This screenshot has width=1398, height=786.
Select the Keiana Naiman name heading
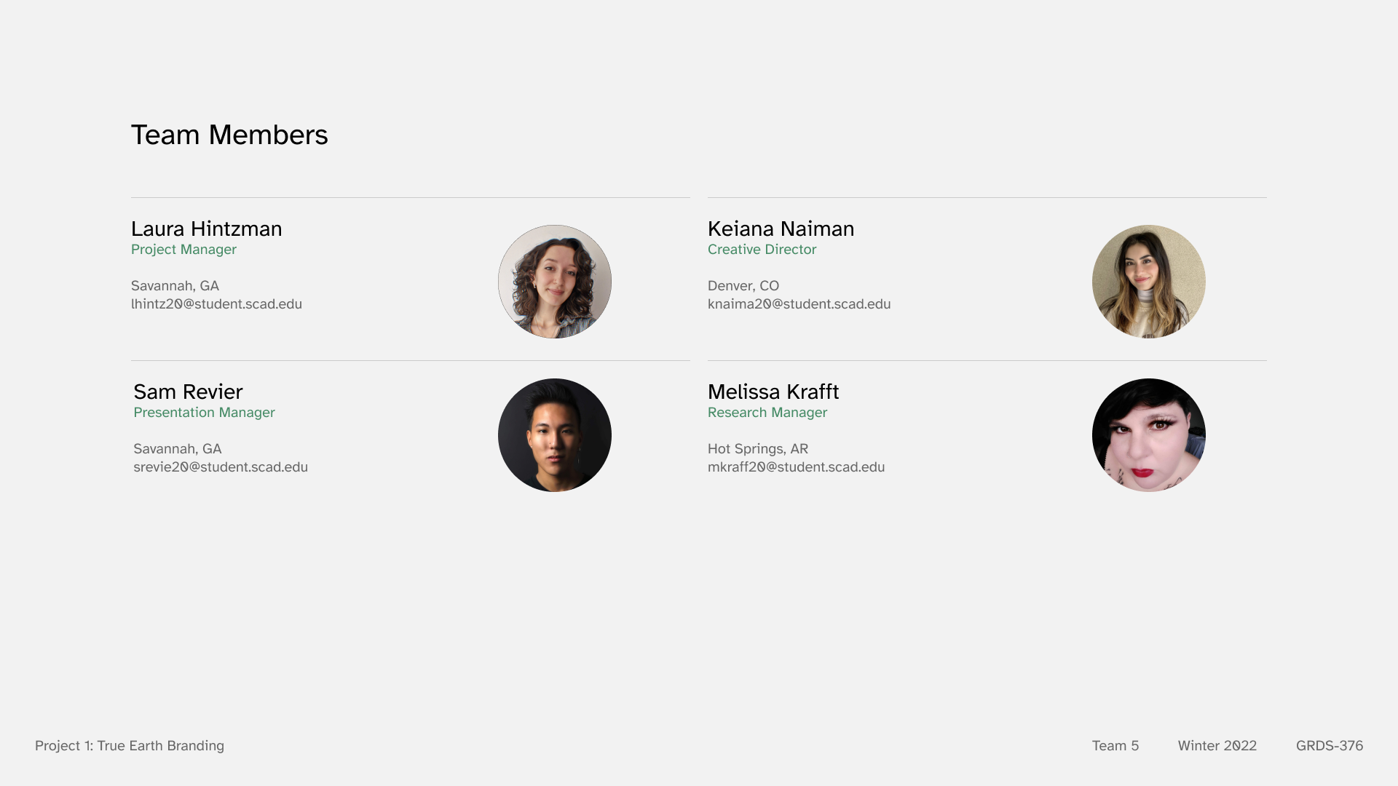[x=781, y=229]
